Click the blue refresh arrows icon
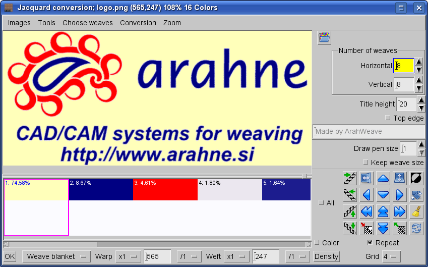Viewport: 428px width, 267px height. 416,228
